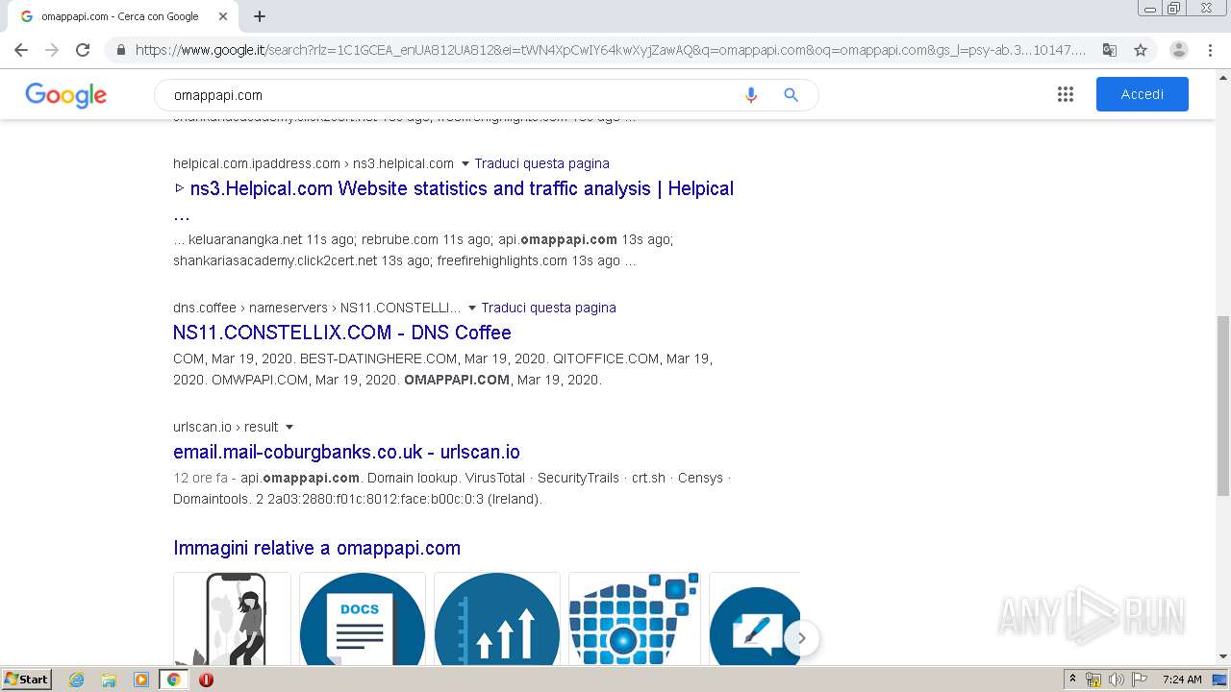Open the Google apps grid
Image resolution: width=1231 pixels, height=692 pixels.
[x=1065, y=94]
